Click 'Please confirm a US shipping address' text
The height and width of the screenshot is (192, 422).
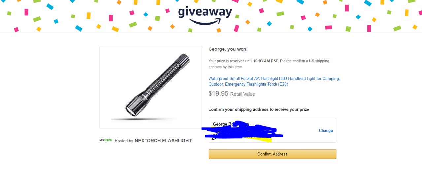tap(269, 64)
